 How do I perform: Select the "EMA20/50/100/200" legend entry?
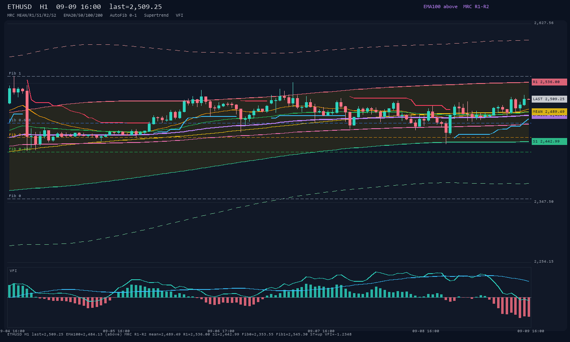click(83, 15)
